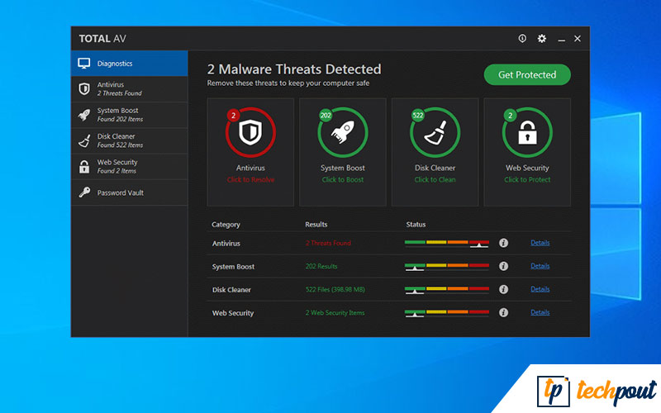Go to System Boost in sidebar
Viewport: 661px width, 413px height.
pyautogui.click(x=129, y=115)
